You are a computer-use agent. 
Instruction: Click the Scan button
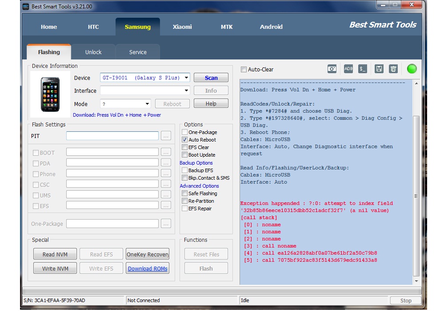tap(211, 78)
